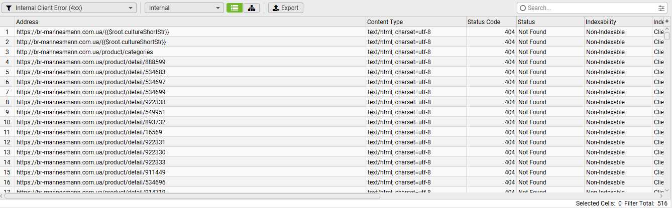This screenshot has width=672, height=208.
Task: Click the plus icon to add columns
Action: pos(667,22)
